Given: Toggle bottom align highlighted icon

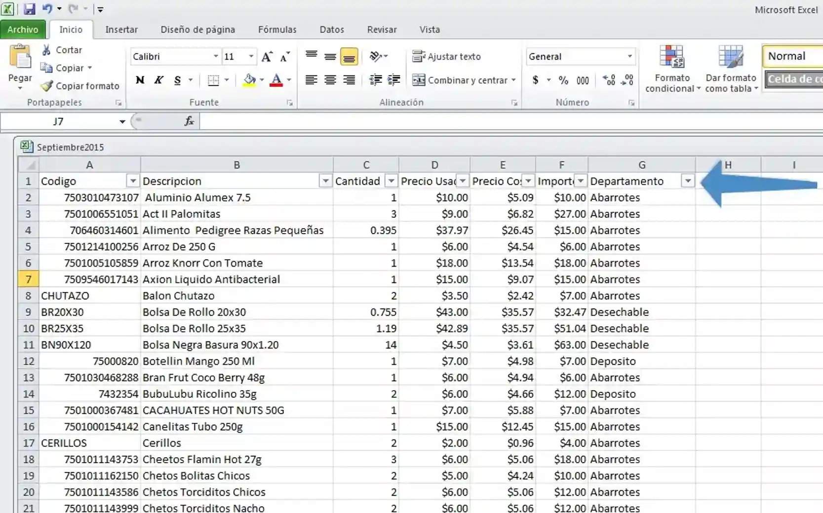Looking at the screenshot, I should (x=349, y=57).
